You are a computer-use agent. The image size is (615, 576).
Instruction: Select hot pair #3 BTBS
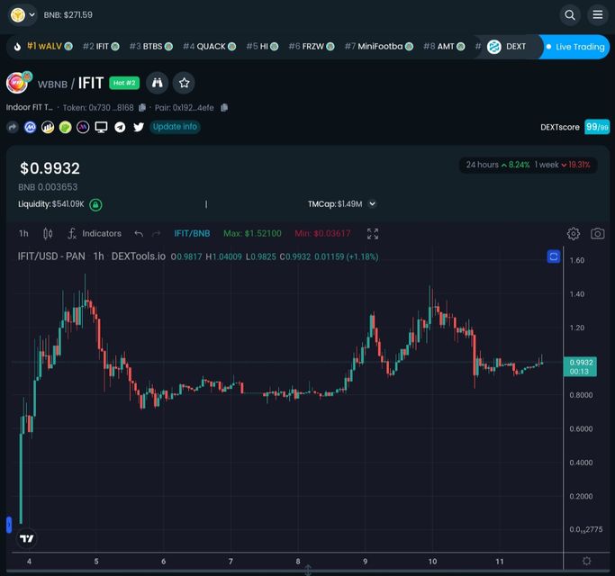151,47
